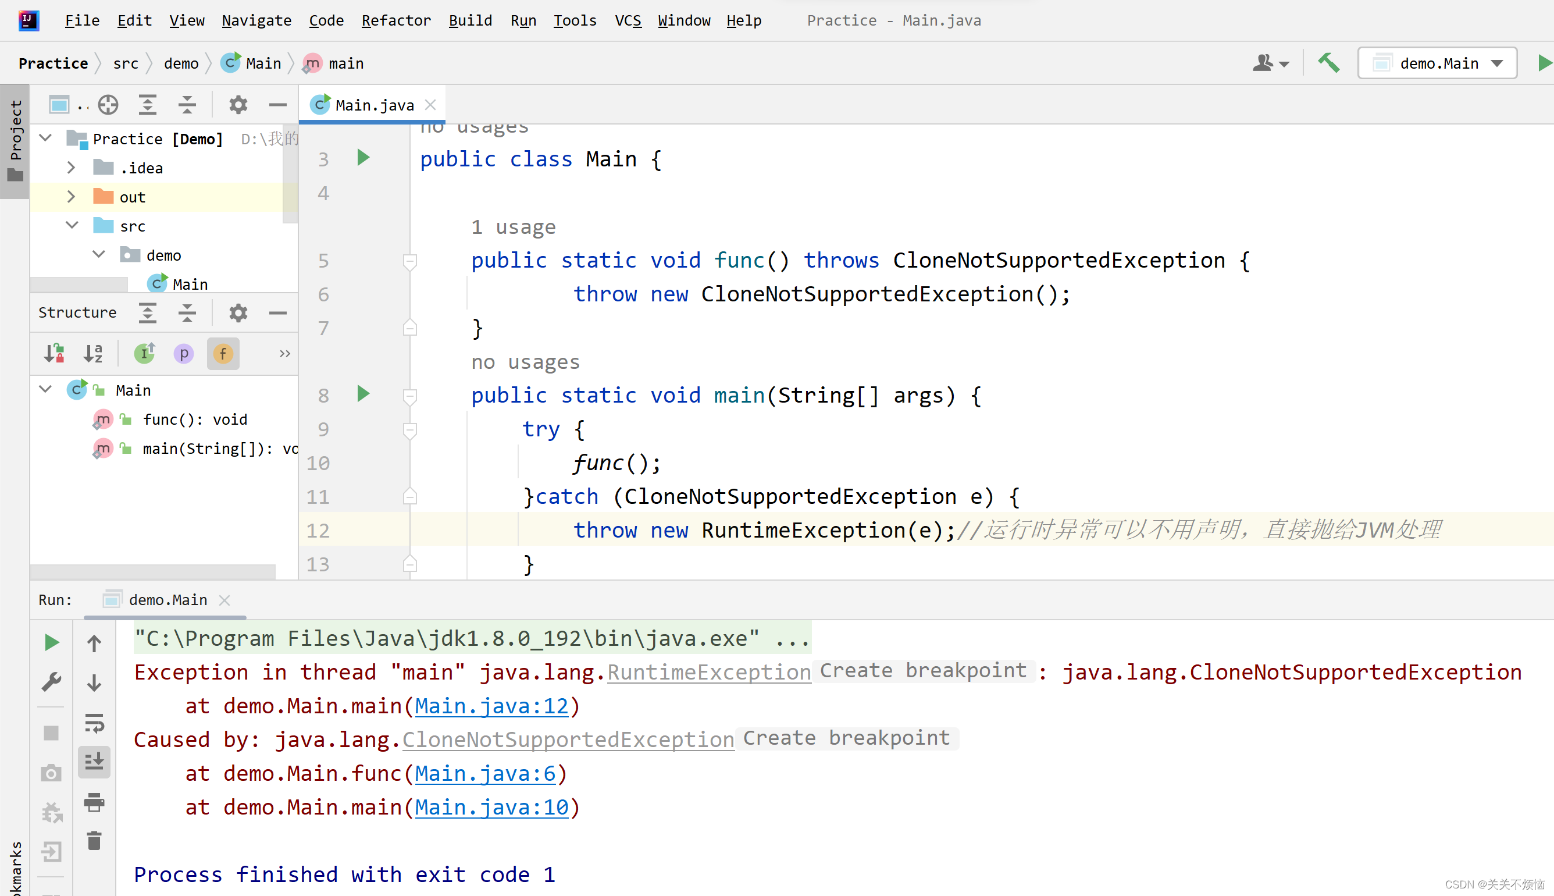This screenshot has height=896, width=1554.
Task: Click wrench icon in Run panel
Action: [52, 682]
